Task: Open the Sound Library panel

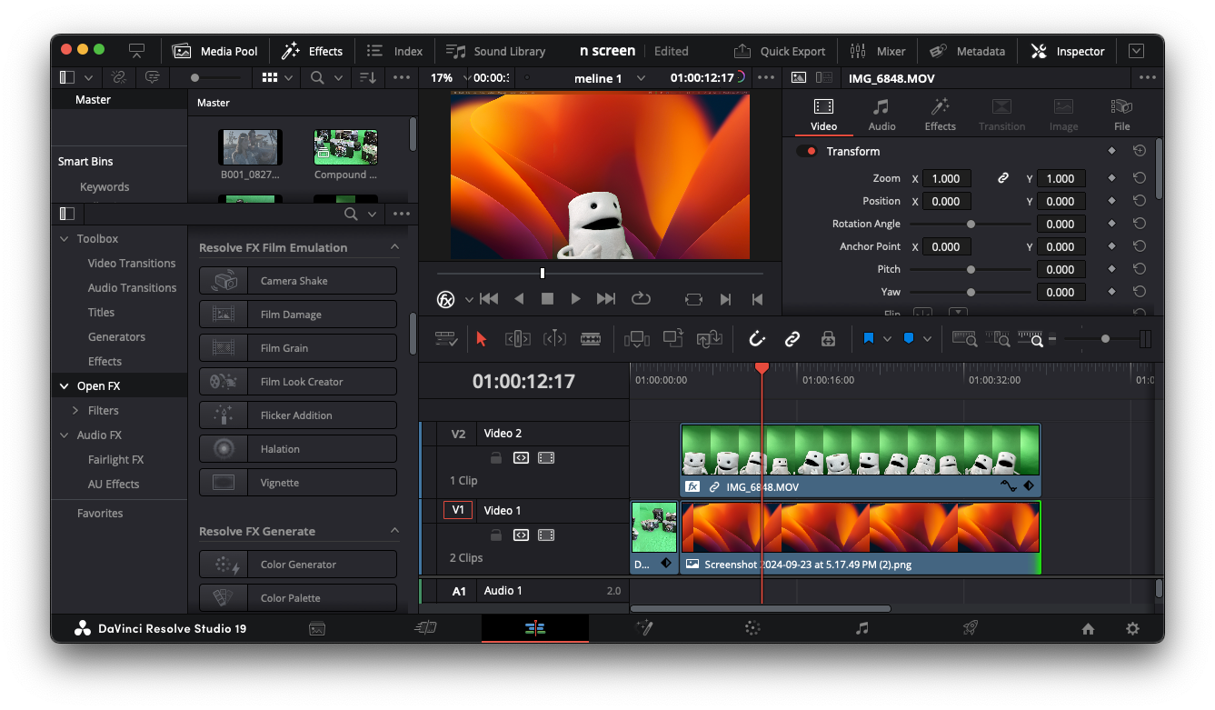Action: (x=496, y=51)
